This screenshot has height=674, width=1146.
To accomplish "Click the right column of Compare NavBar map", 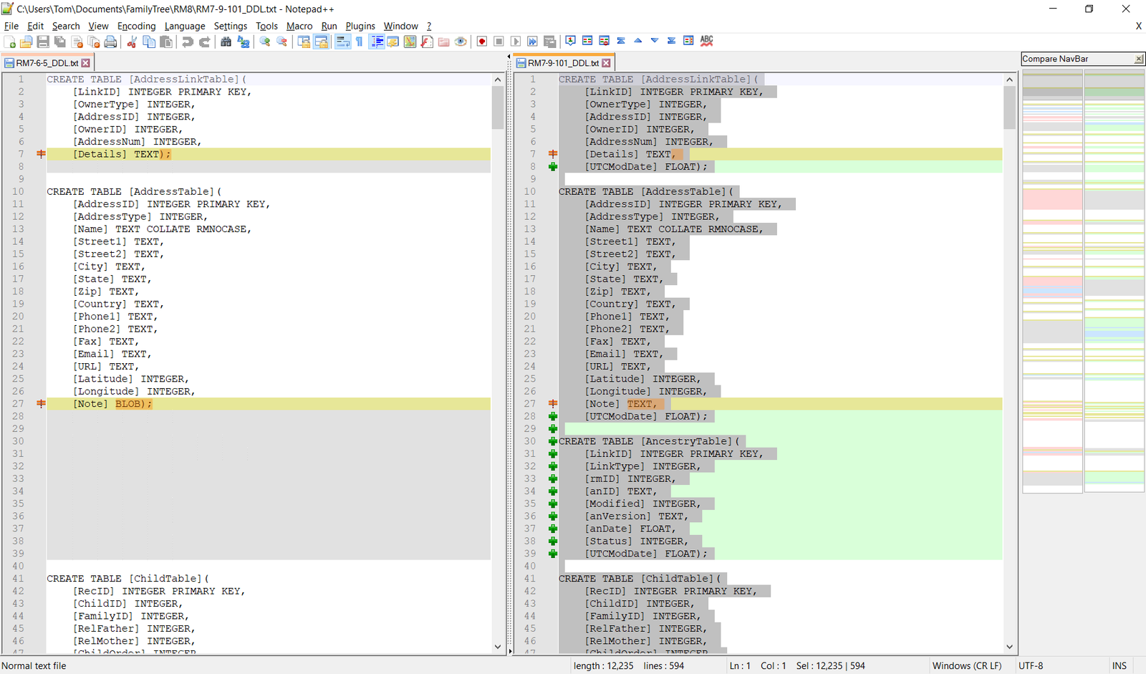I will pos(1114,281).
